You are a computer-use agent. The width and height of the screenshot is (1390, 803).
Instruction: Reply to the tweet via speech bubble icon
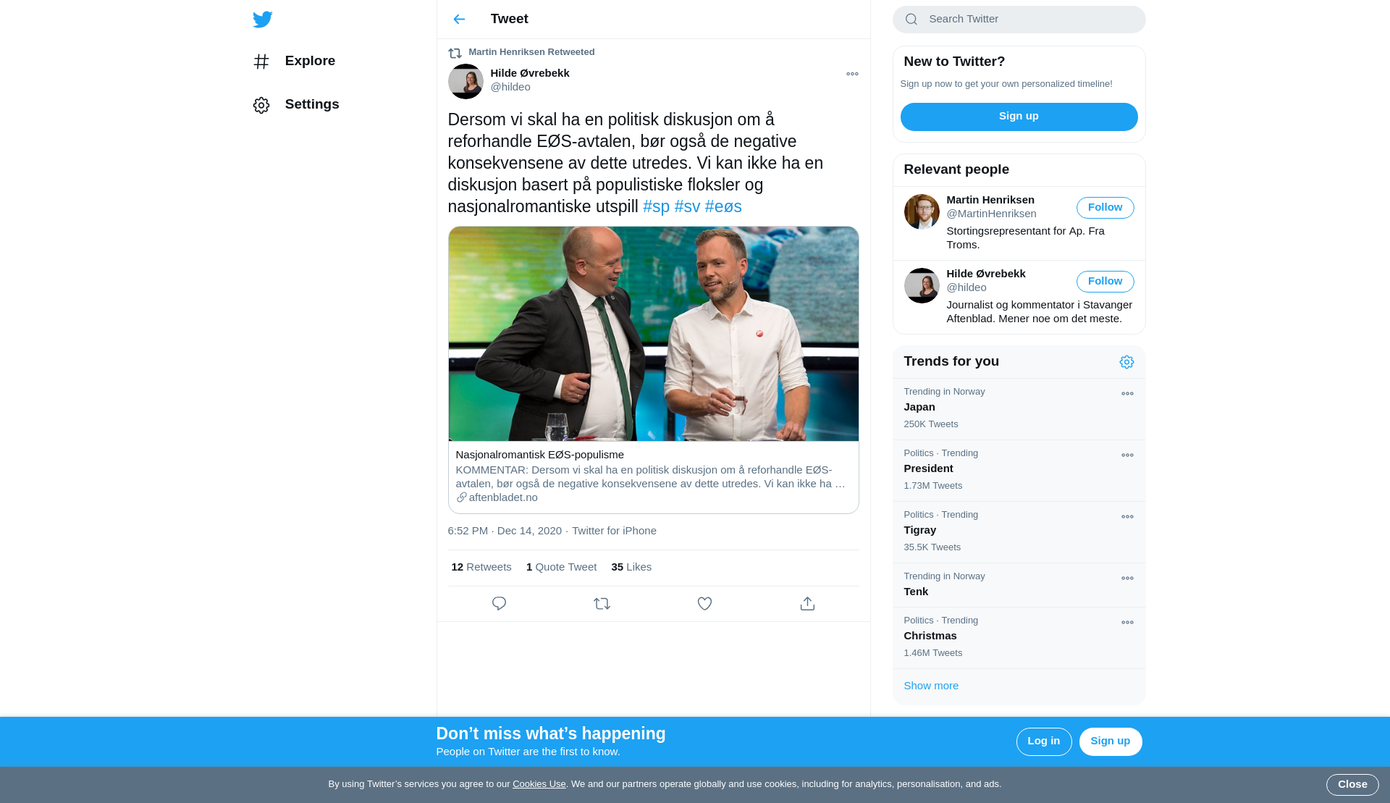499,604
